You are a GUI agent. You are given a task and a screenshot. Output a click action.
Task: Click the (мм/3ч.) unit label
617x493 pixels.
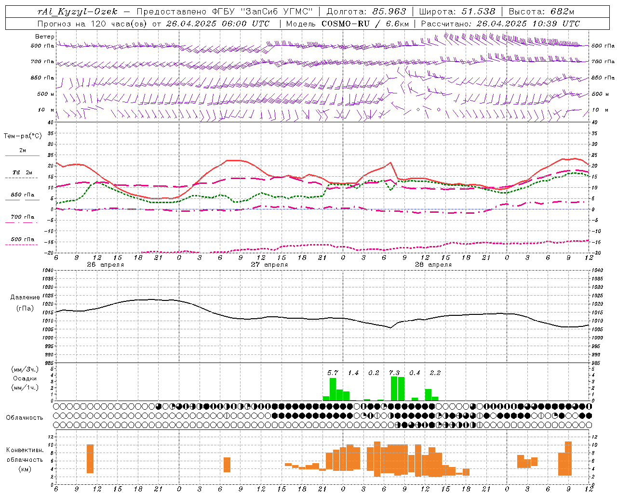[25, 369]
